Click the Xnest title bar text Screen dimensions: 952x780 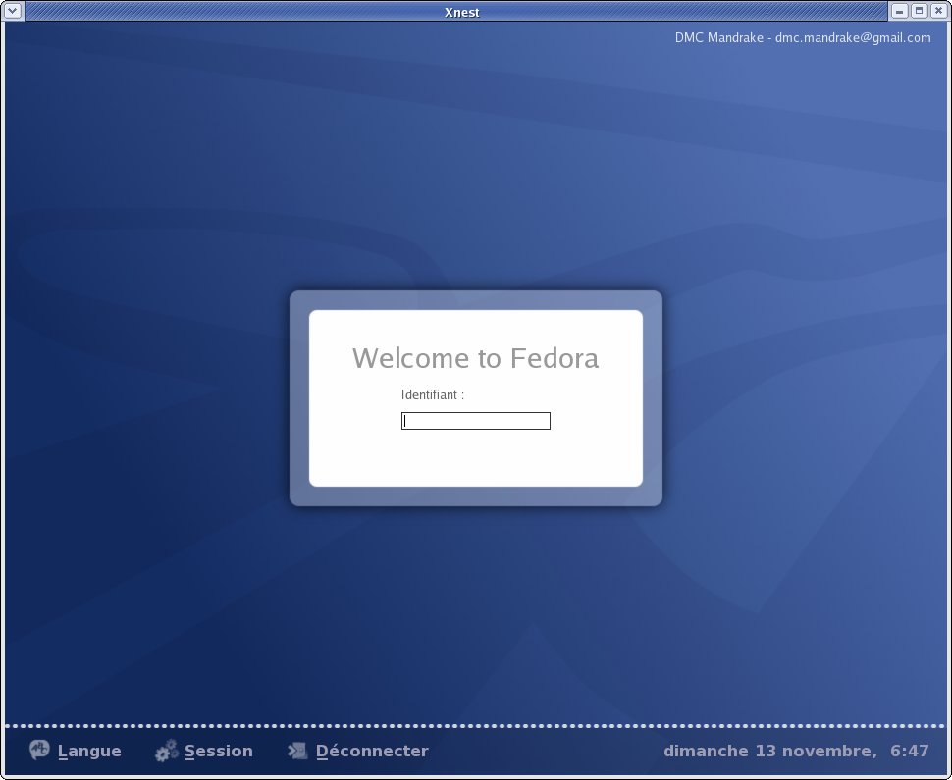[462, 12]
